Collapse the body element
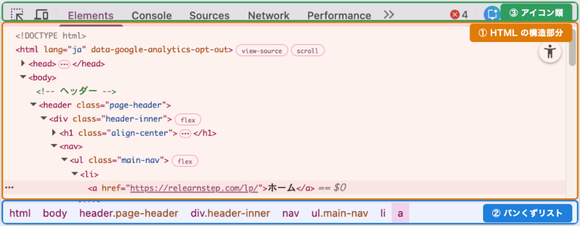580x226 pixels. click(23, 77)
